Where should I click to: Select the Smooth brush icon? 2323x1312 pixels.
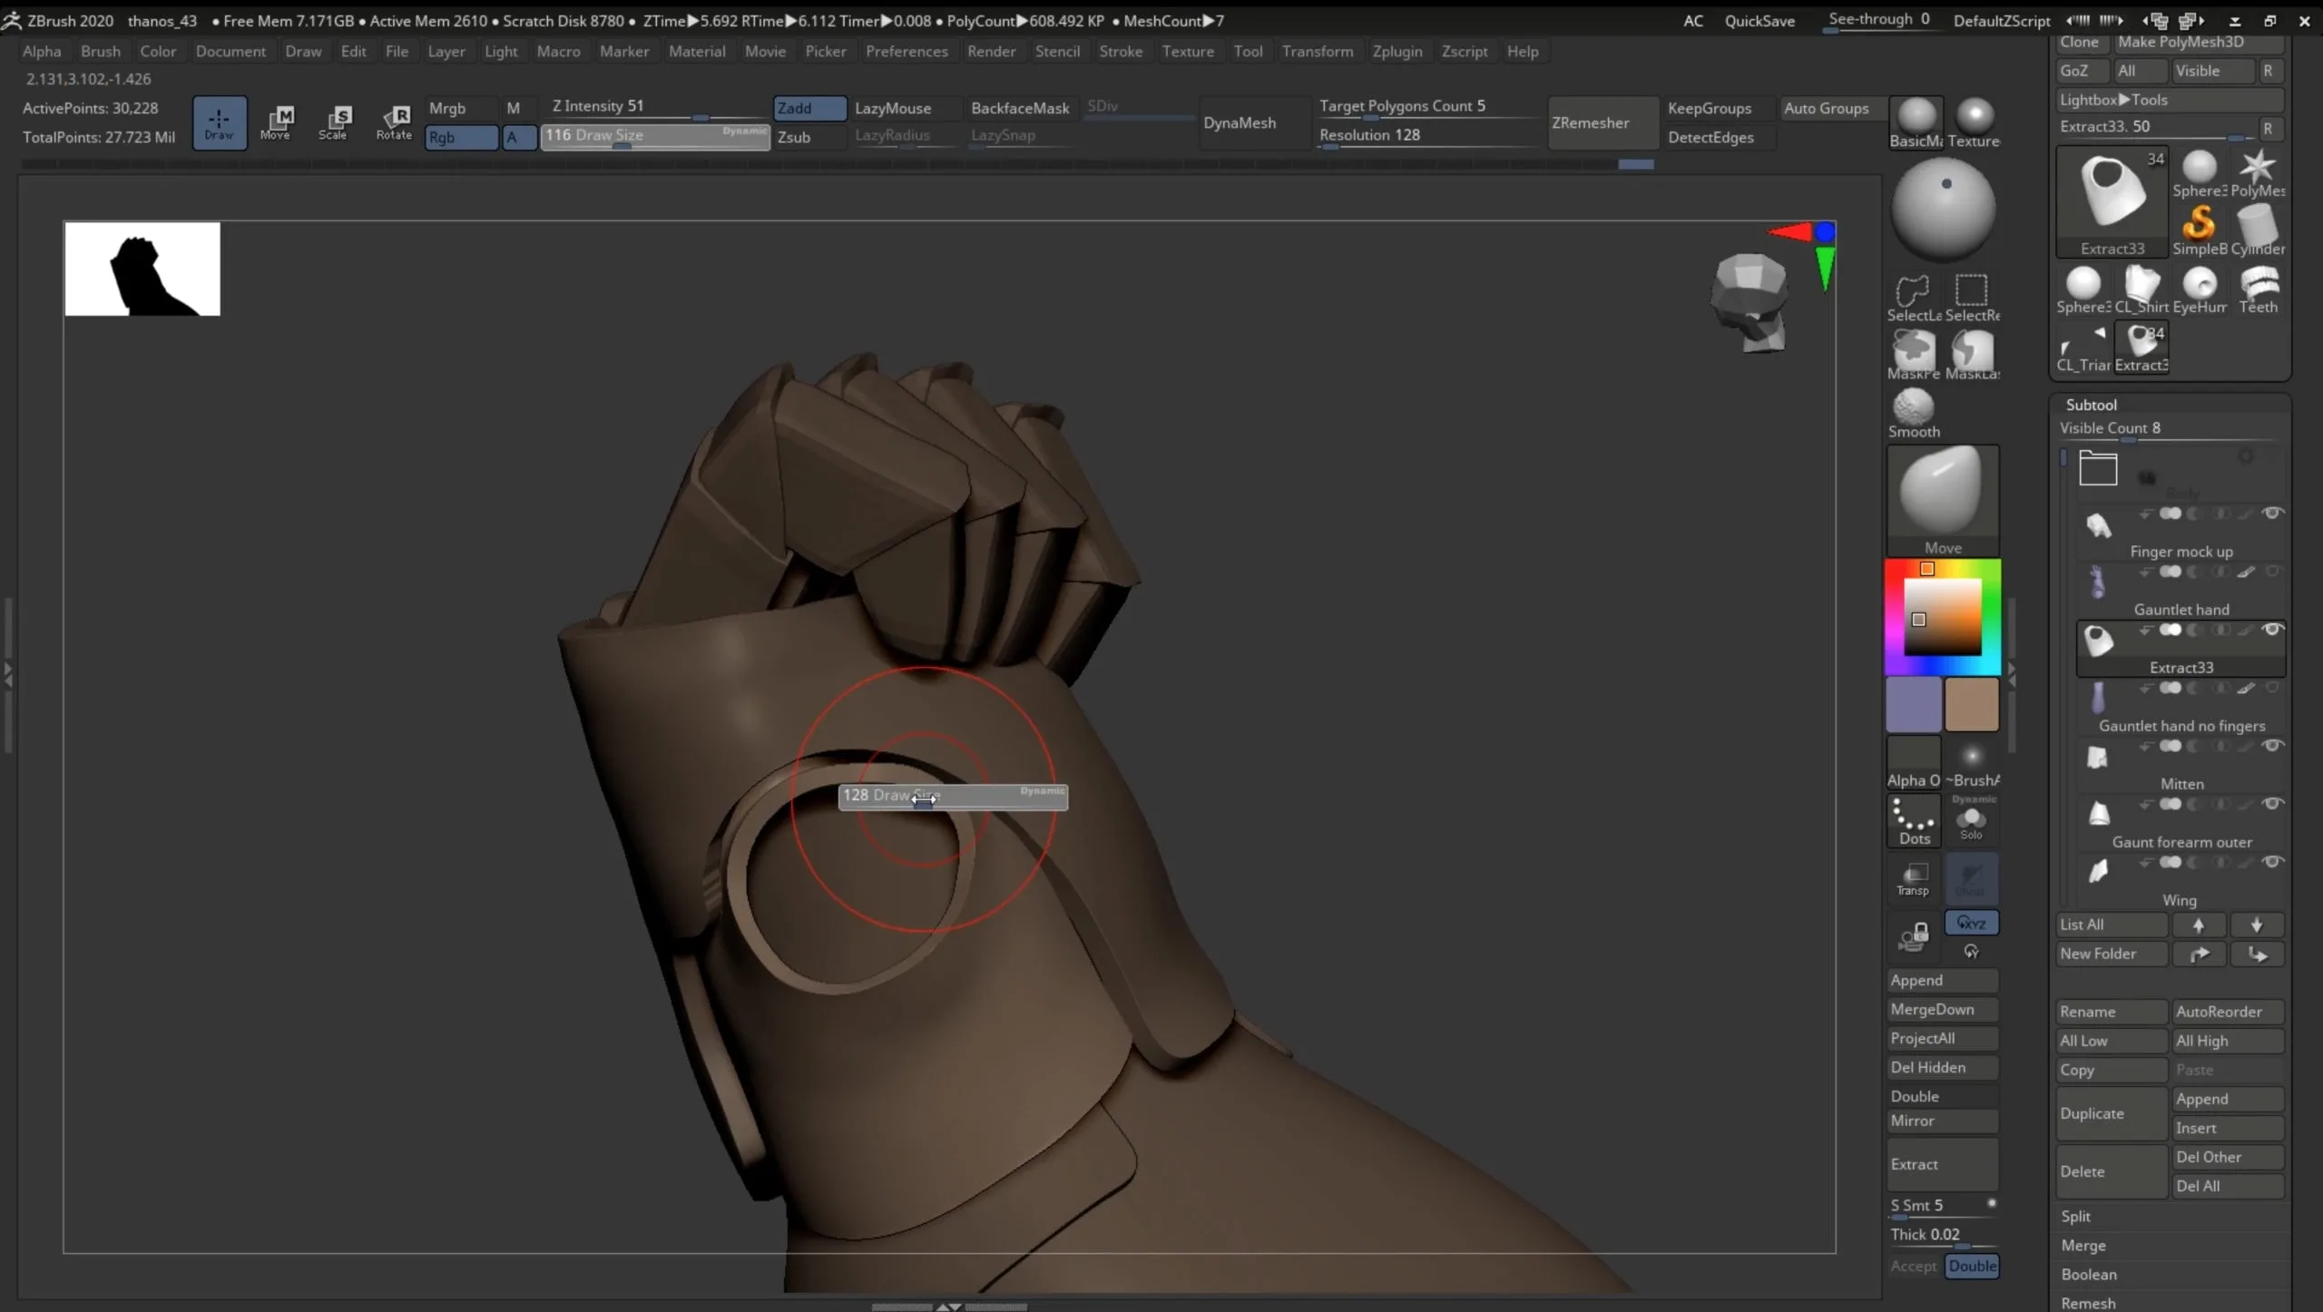pos(1914,413)
